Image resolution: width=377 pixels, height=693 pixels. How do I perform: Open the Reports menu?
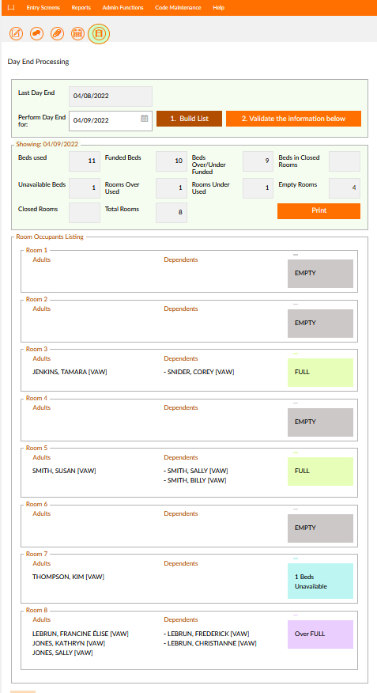click(x=81, y=8)
